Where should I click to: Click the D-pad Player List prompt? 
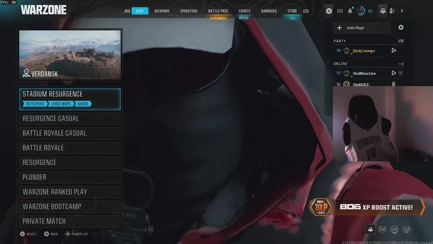(x=77, y=234)
